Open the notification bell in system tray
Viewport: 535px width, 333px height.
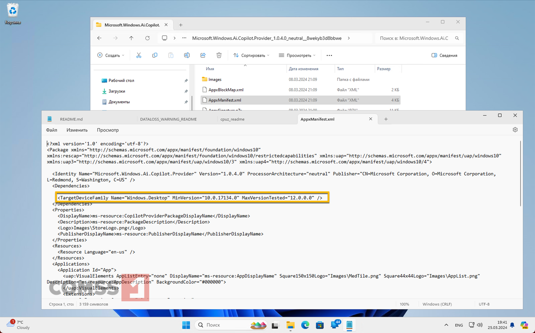coord(512,325)
